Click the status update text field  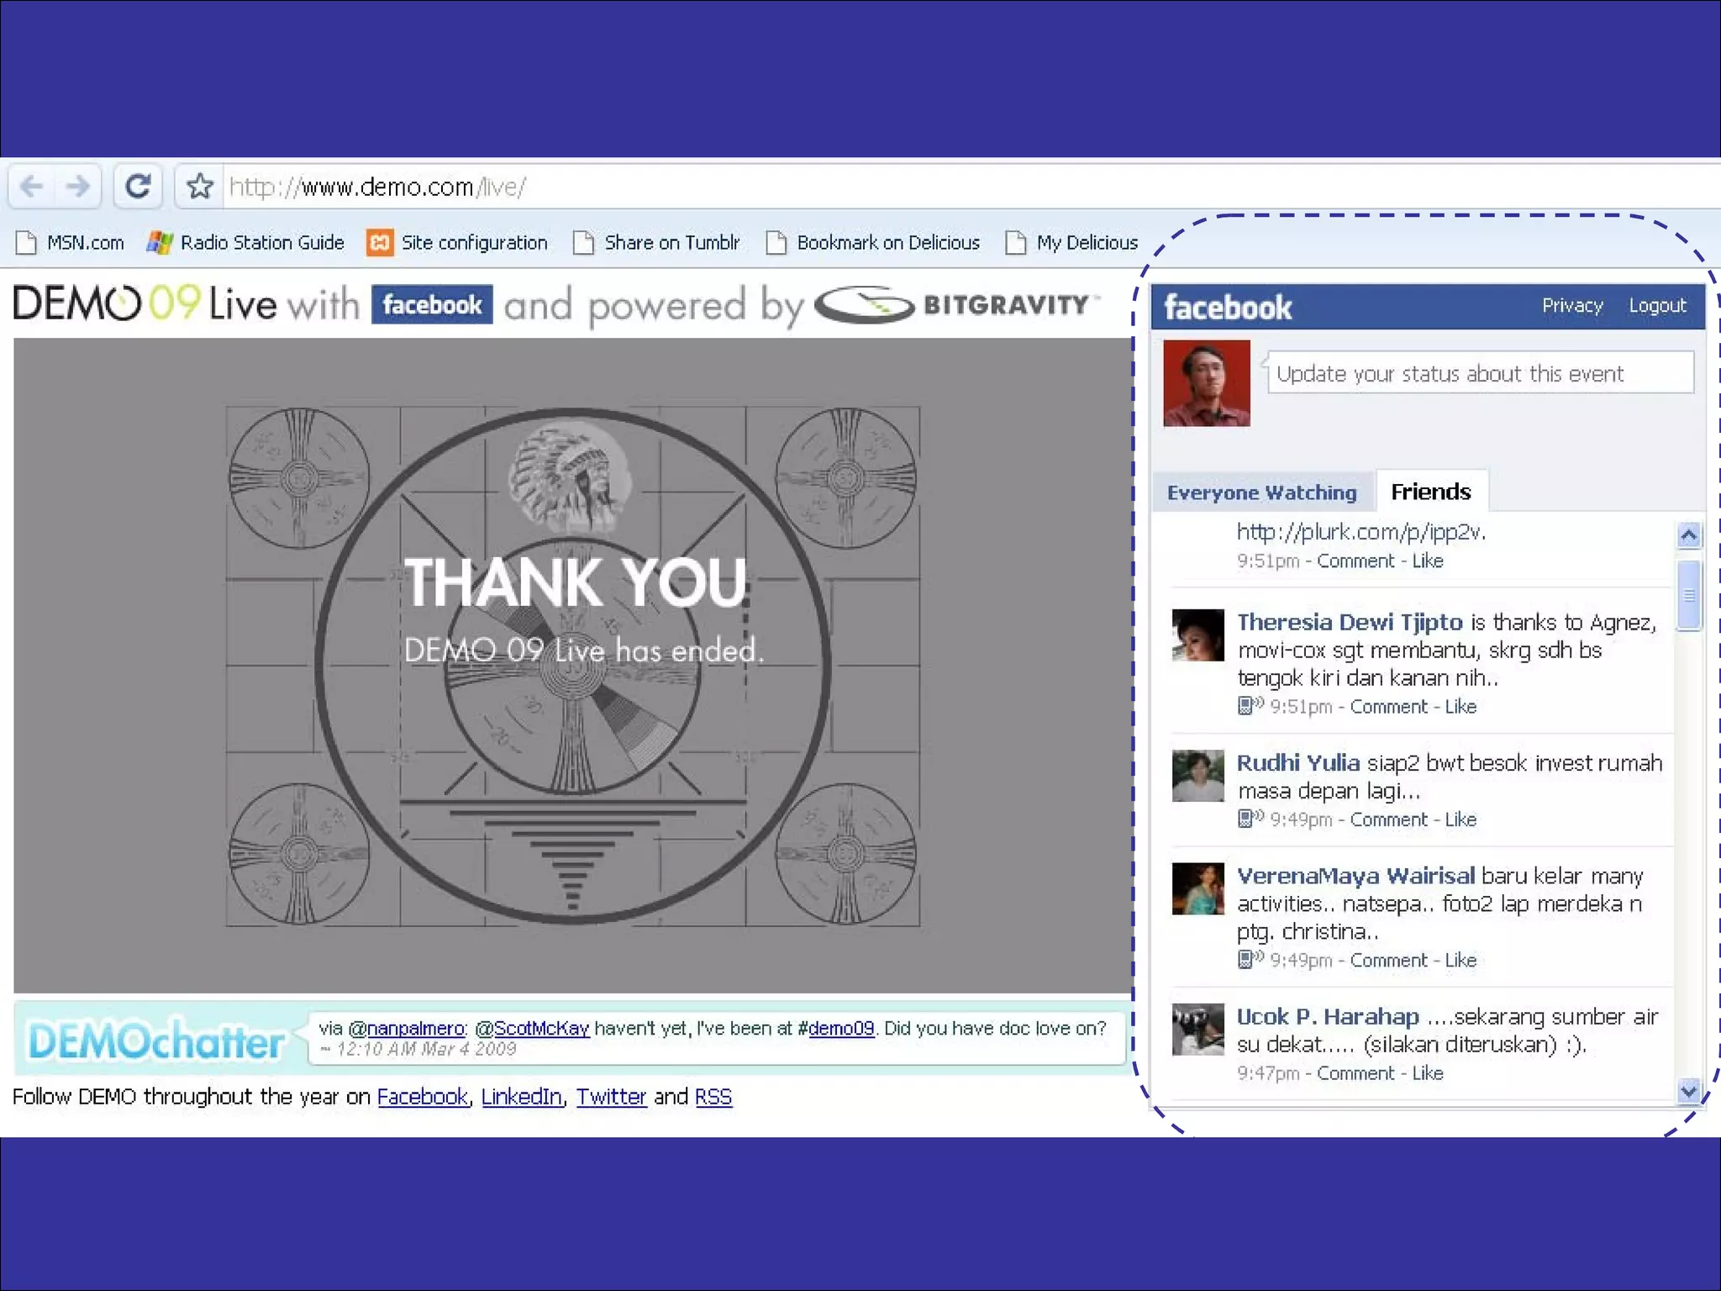click(x=1479, y=373)
